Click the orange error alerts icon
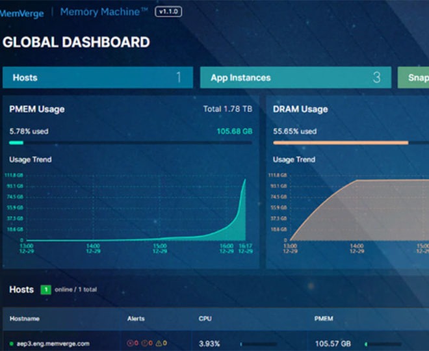 tap(146, 343)
